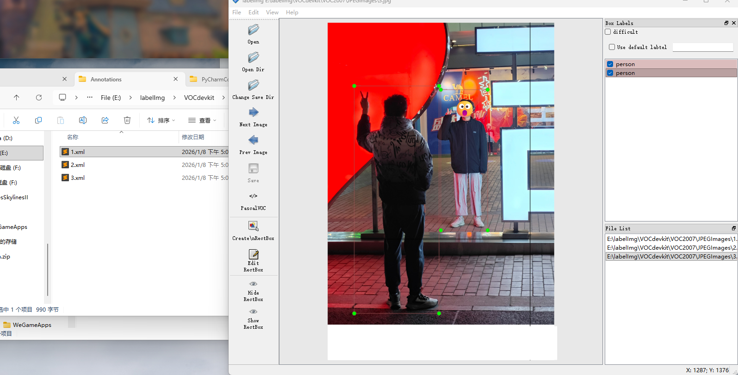Open the Edit menu in labelImg
This screenshot has height=375, width=738.
[254, 12]
